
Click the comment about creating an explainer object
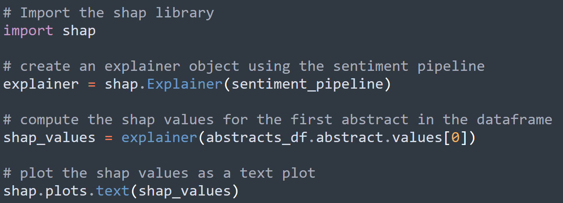point(244,67)
